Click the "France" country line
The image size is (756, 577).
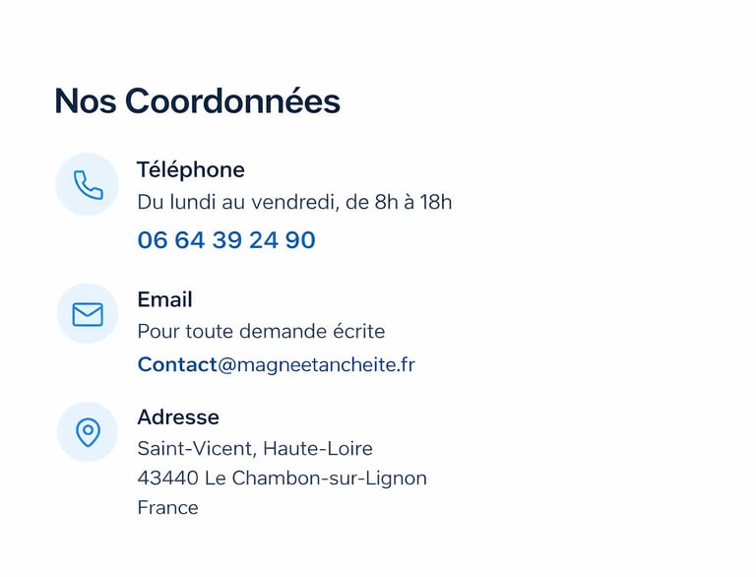(167, 508)
